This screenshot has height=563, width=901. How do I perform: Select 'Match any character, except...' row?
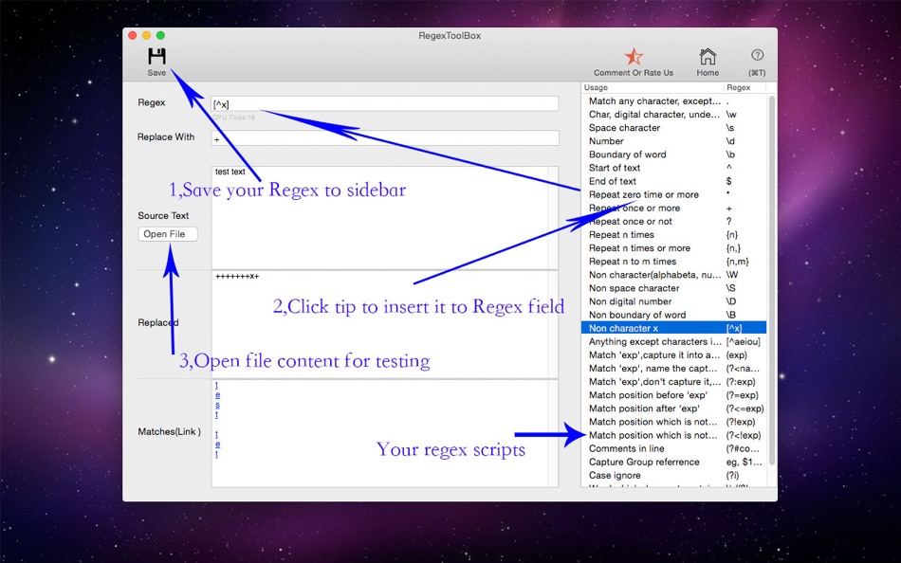673,101
